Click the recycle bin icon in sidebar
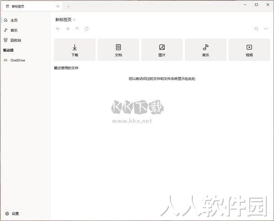274x221 pixels. tap(6, 40)
